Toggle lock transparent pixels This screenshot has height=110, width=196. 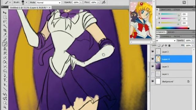point(159,46)
